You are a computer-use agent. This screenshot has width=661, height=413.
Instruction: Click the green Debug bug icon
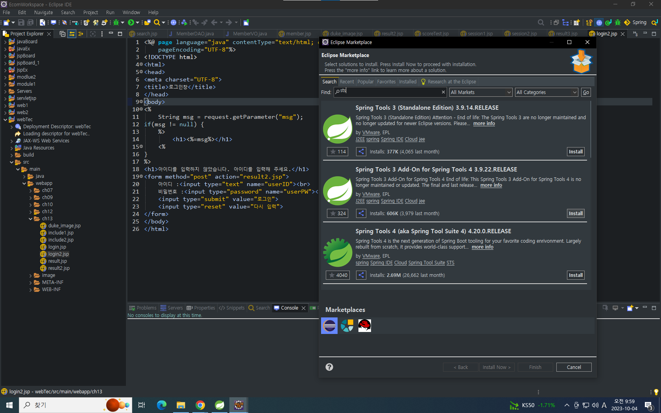[x=116, y=22]
